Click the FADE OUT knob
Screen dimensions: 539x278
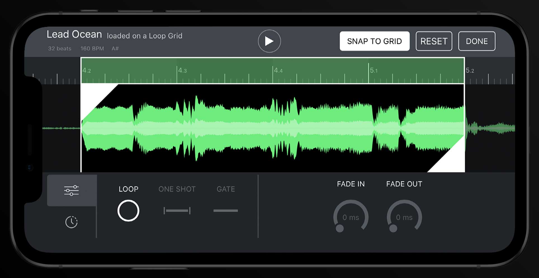(404, 216)
